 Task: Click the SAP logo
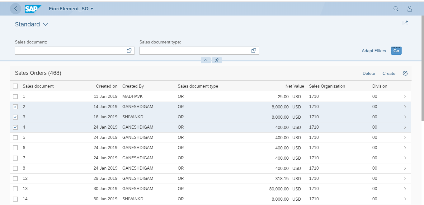(33, 9)
